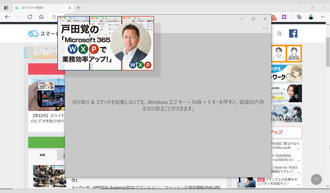Click the lock icon in Edge's address bar
This screenshot has width=330, height=193.
click(x=54, y=17)
